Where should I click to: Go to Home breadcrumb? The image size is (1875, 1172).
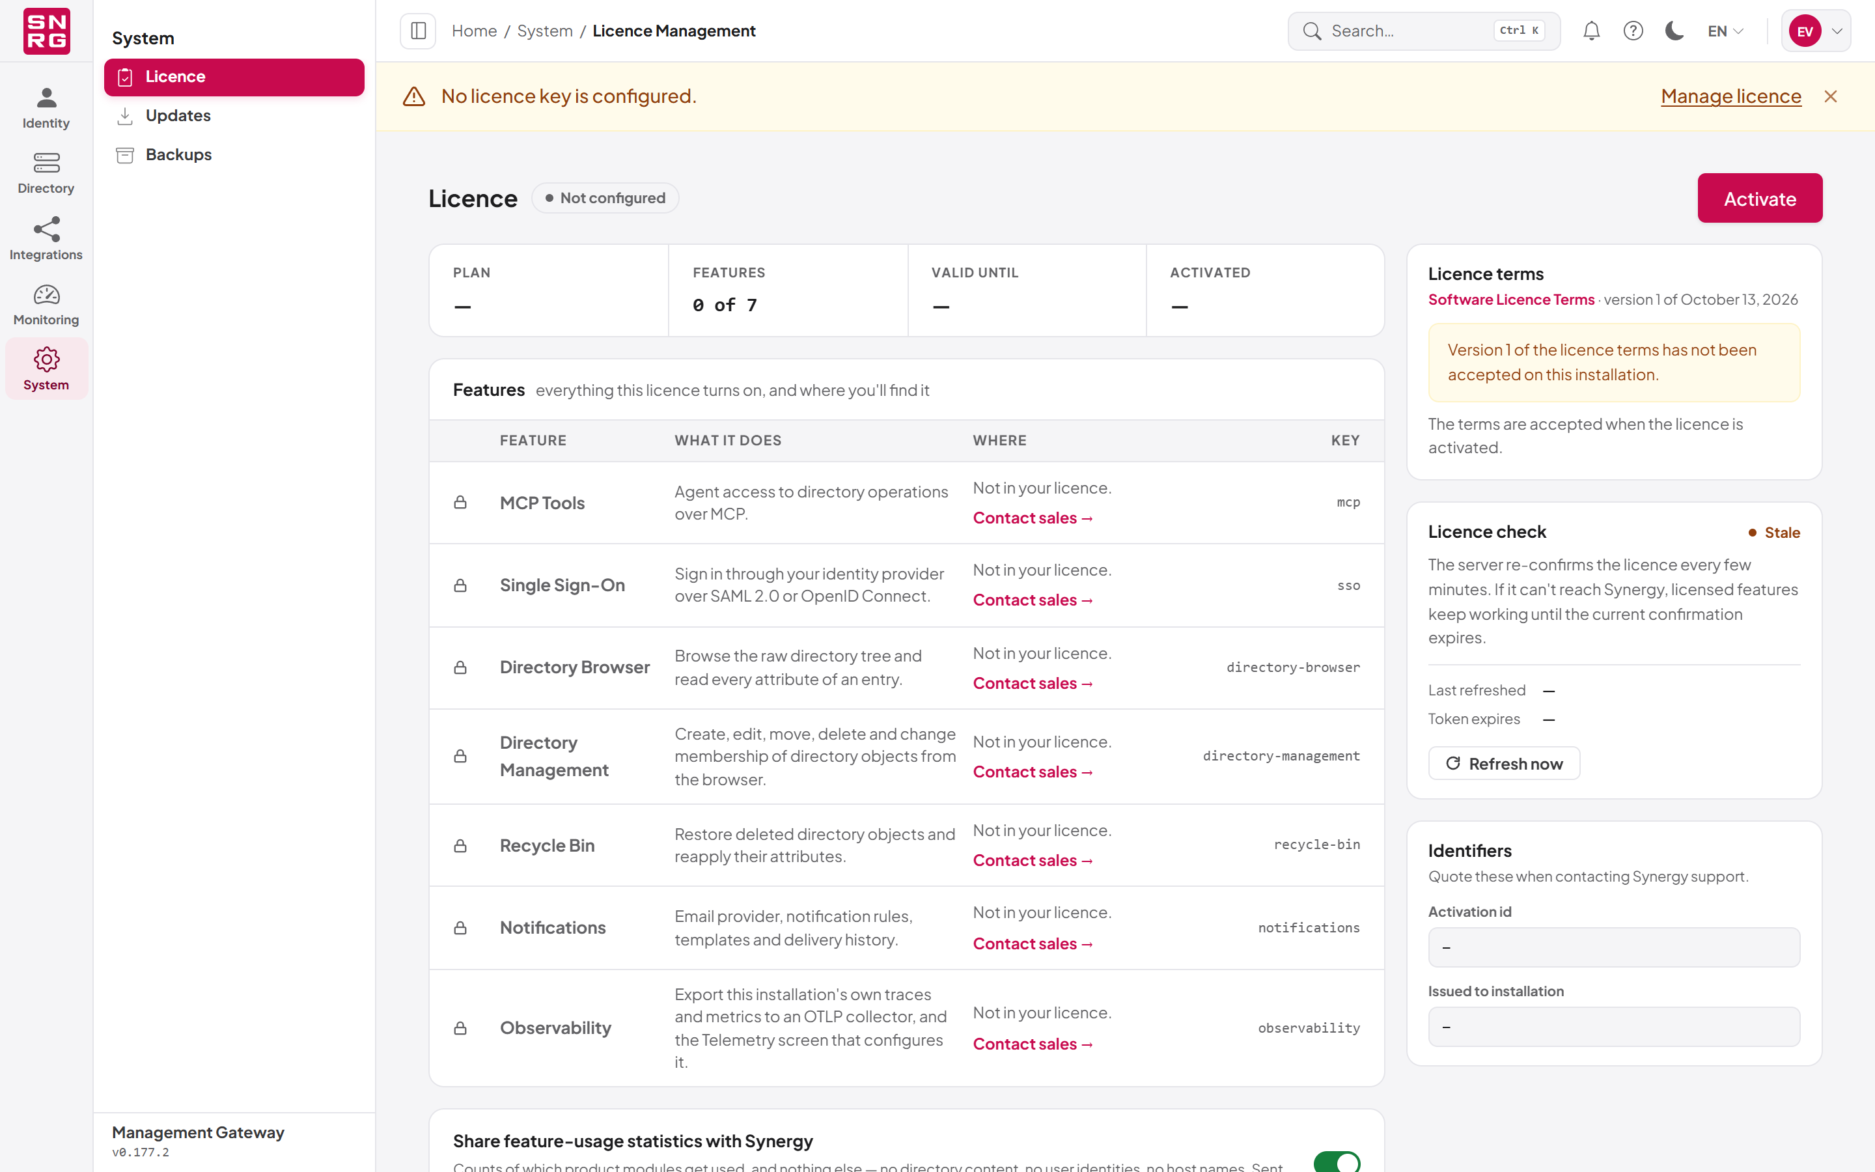(x=474, y=31)
